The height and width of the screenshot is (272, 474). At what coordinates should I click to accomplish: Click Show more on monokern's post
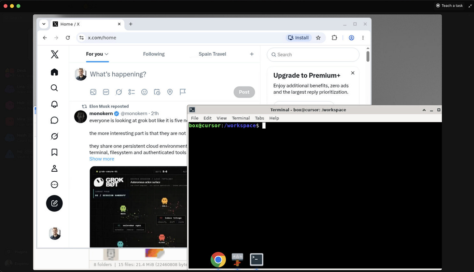[x=102, y=159]
